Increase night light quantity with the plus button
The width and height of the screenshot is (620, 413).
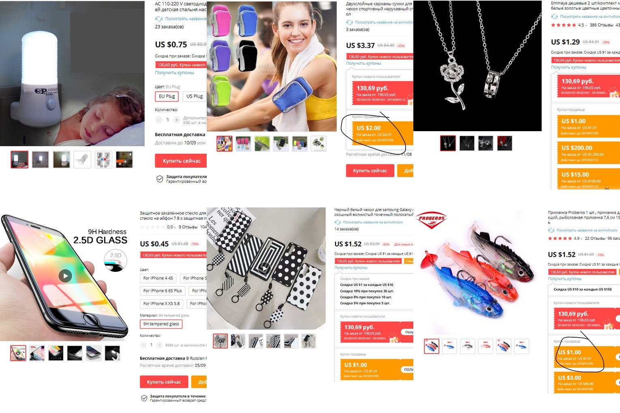tap(177, 120)
